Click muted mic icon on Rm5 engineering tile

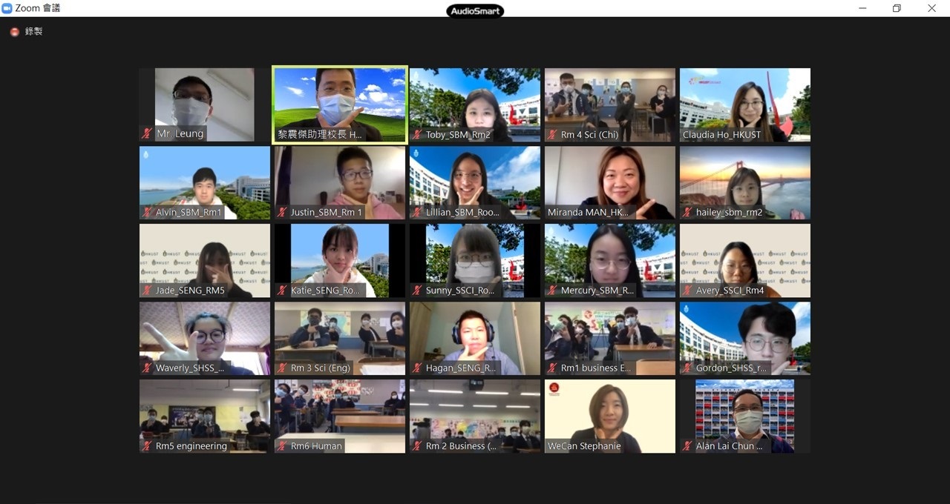click(x=147, y=446)
